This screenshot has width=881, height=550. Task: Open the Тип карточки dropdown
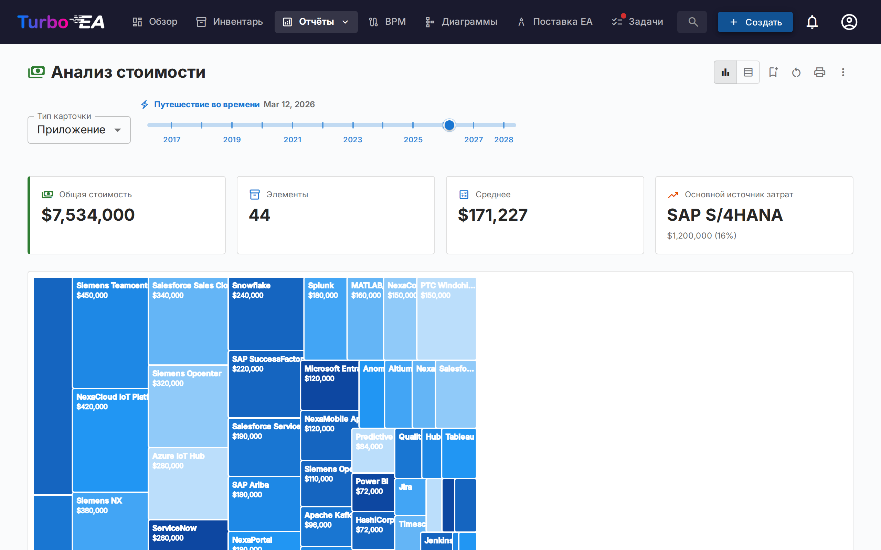tap(79, 130)
